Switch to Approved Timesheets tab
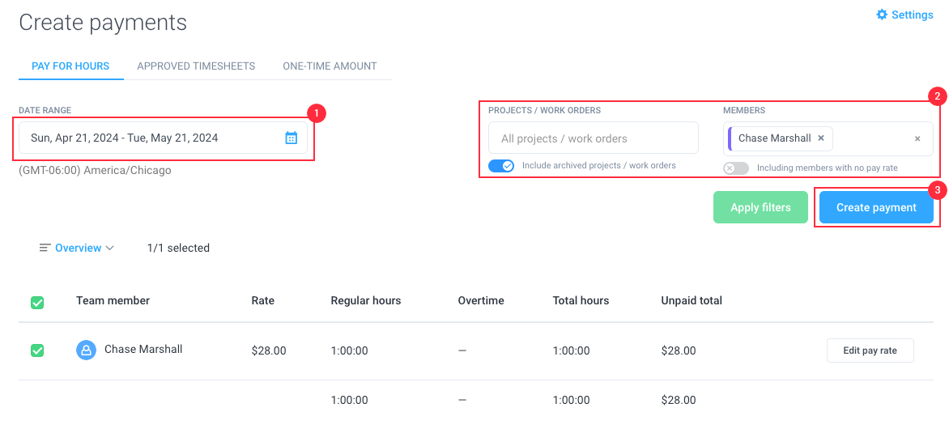Image resolution: width=949 pixels, height=429 pixels. coord(196,66)
